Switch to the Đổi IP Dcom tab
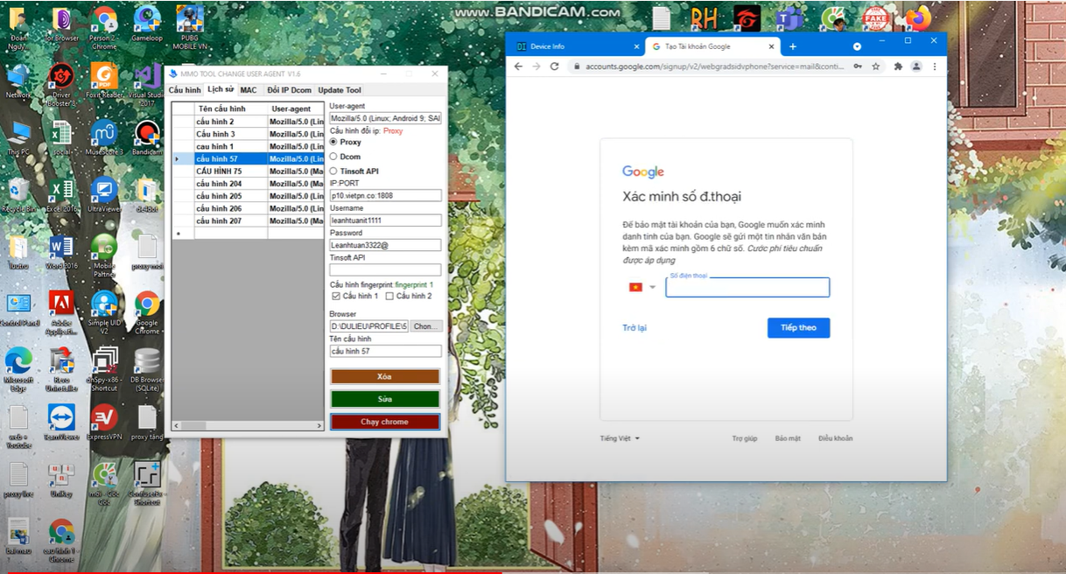The height and width of the screenshot is (574, 1066). (x=289, y=90)
